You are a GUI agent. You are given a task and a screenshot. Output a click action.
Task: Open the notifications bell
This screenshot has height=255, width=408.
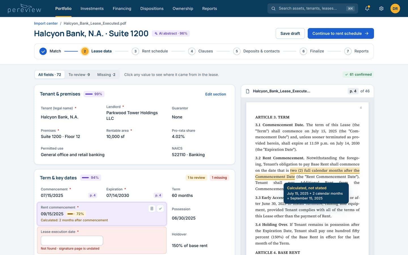tap(367, 8)
